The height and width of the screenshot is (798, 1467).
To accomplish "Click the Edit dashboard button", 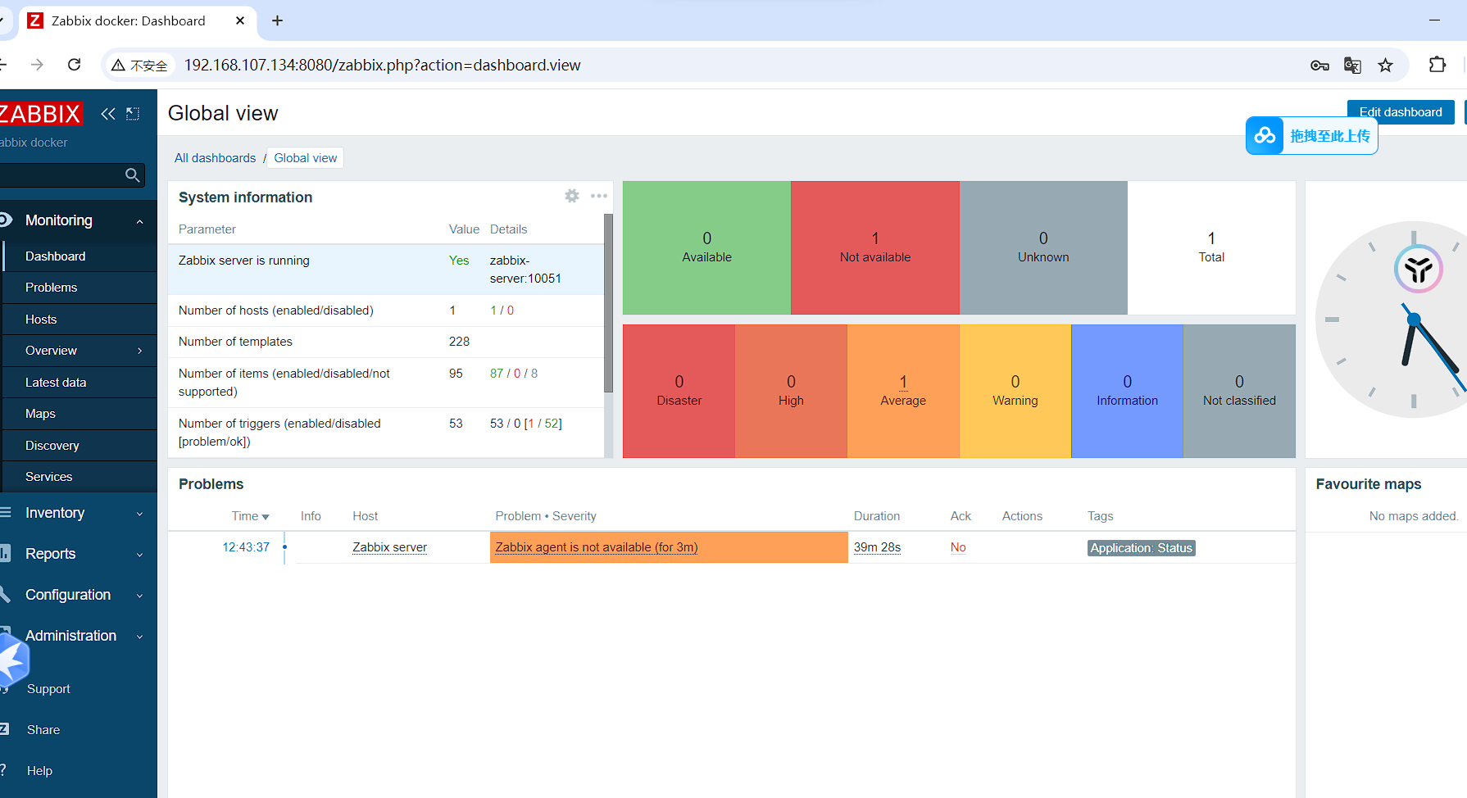I will (1400, 112).
